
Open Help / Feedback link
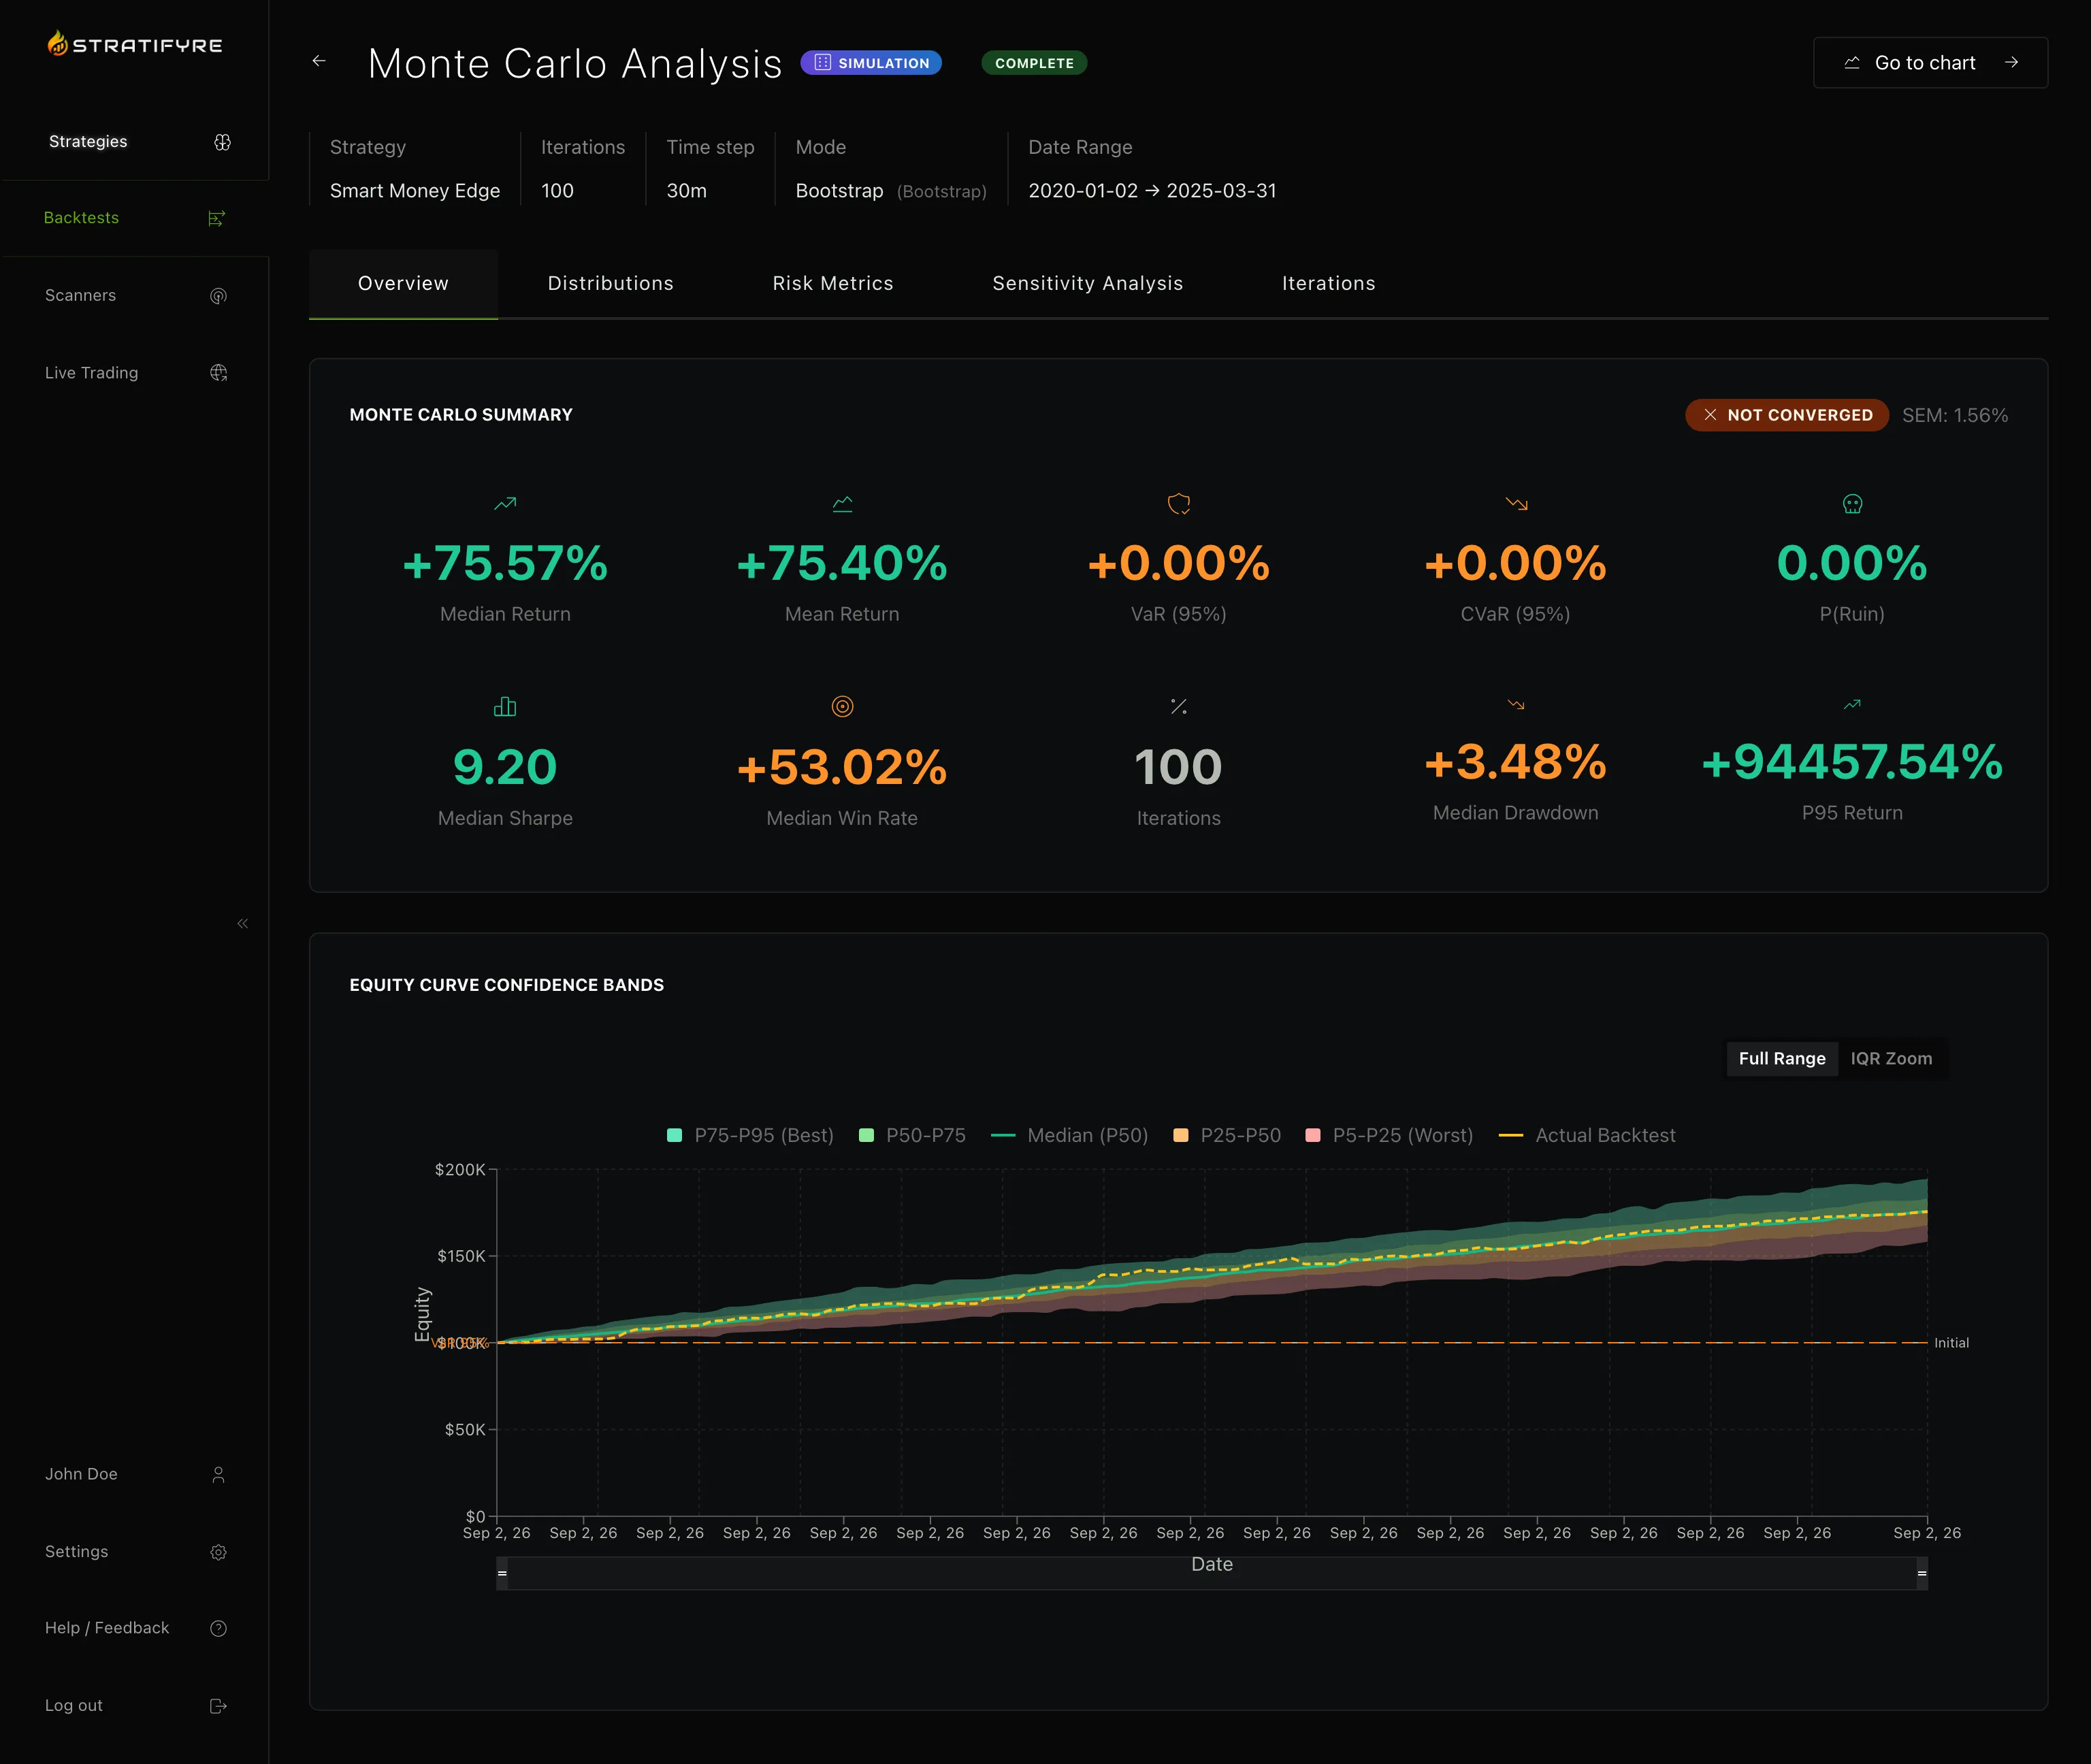[x=135, y=1629]
